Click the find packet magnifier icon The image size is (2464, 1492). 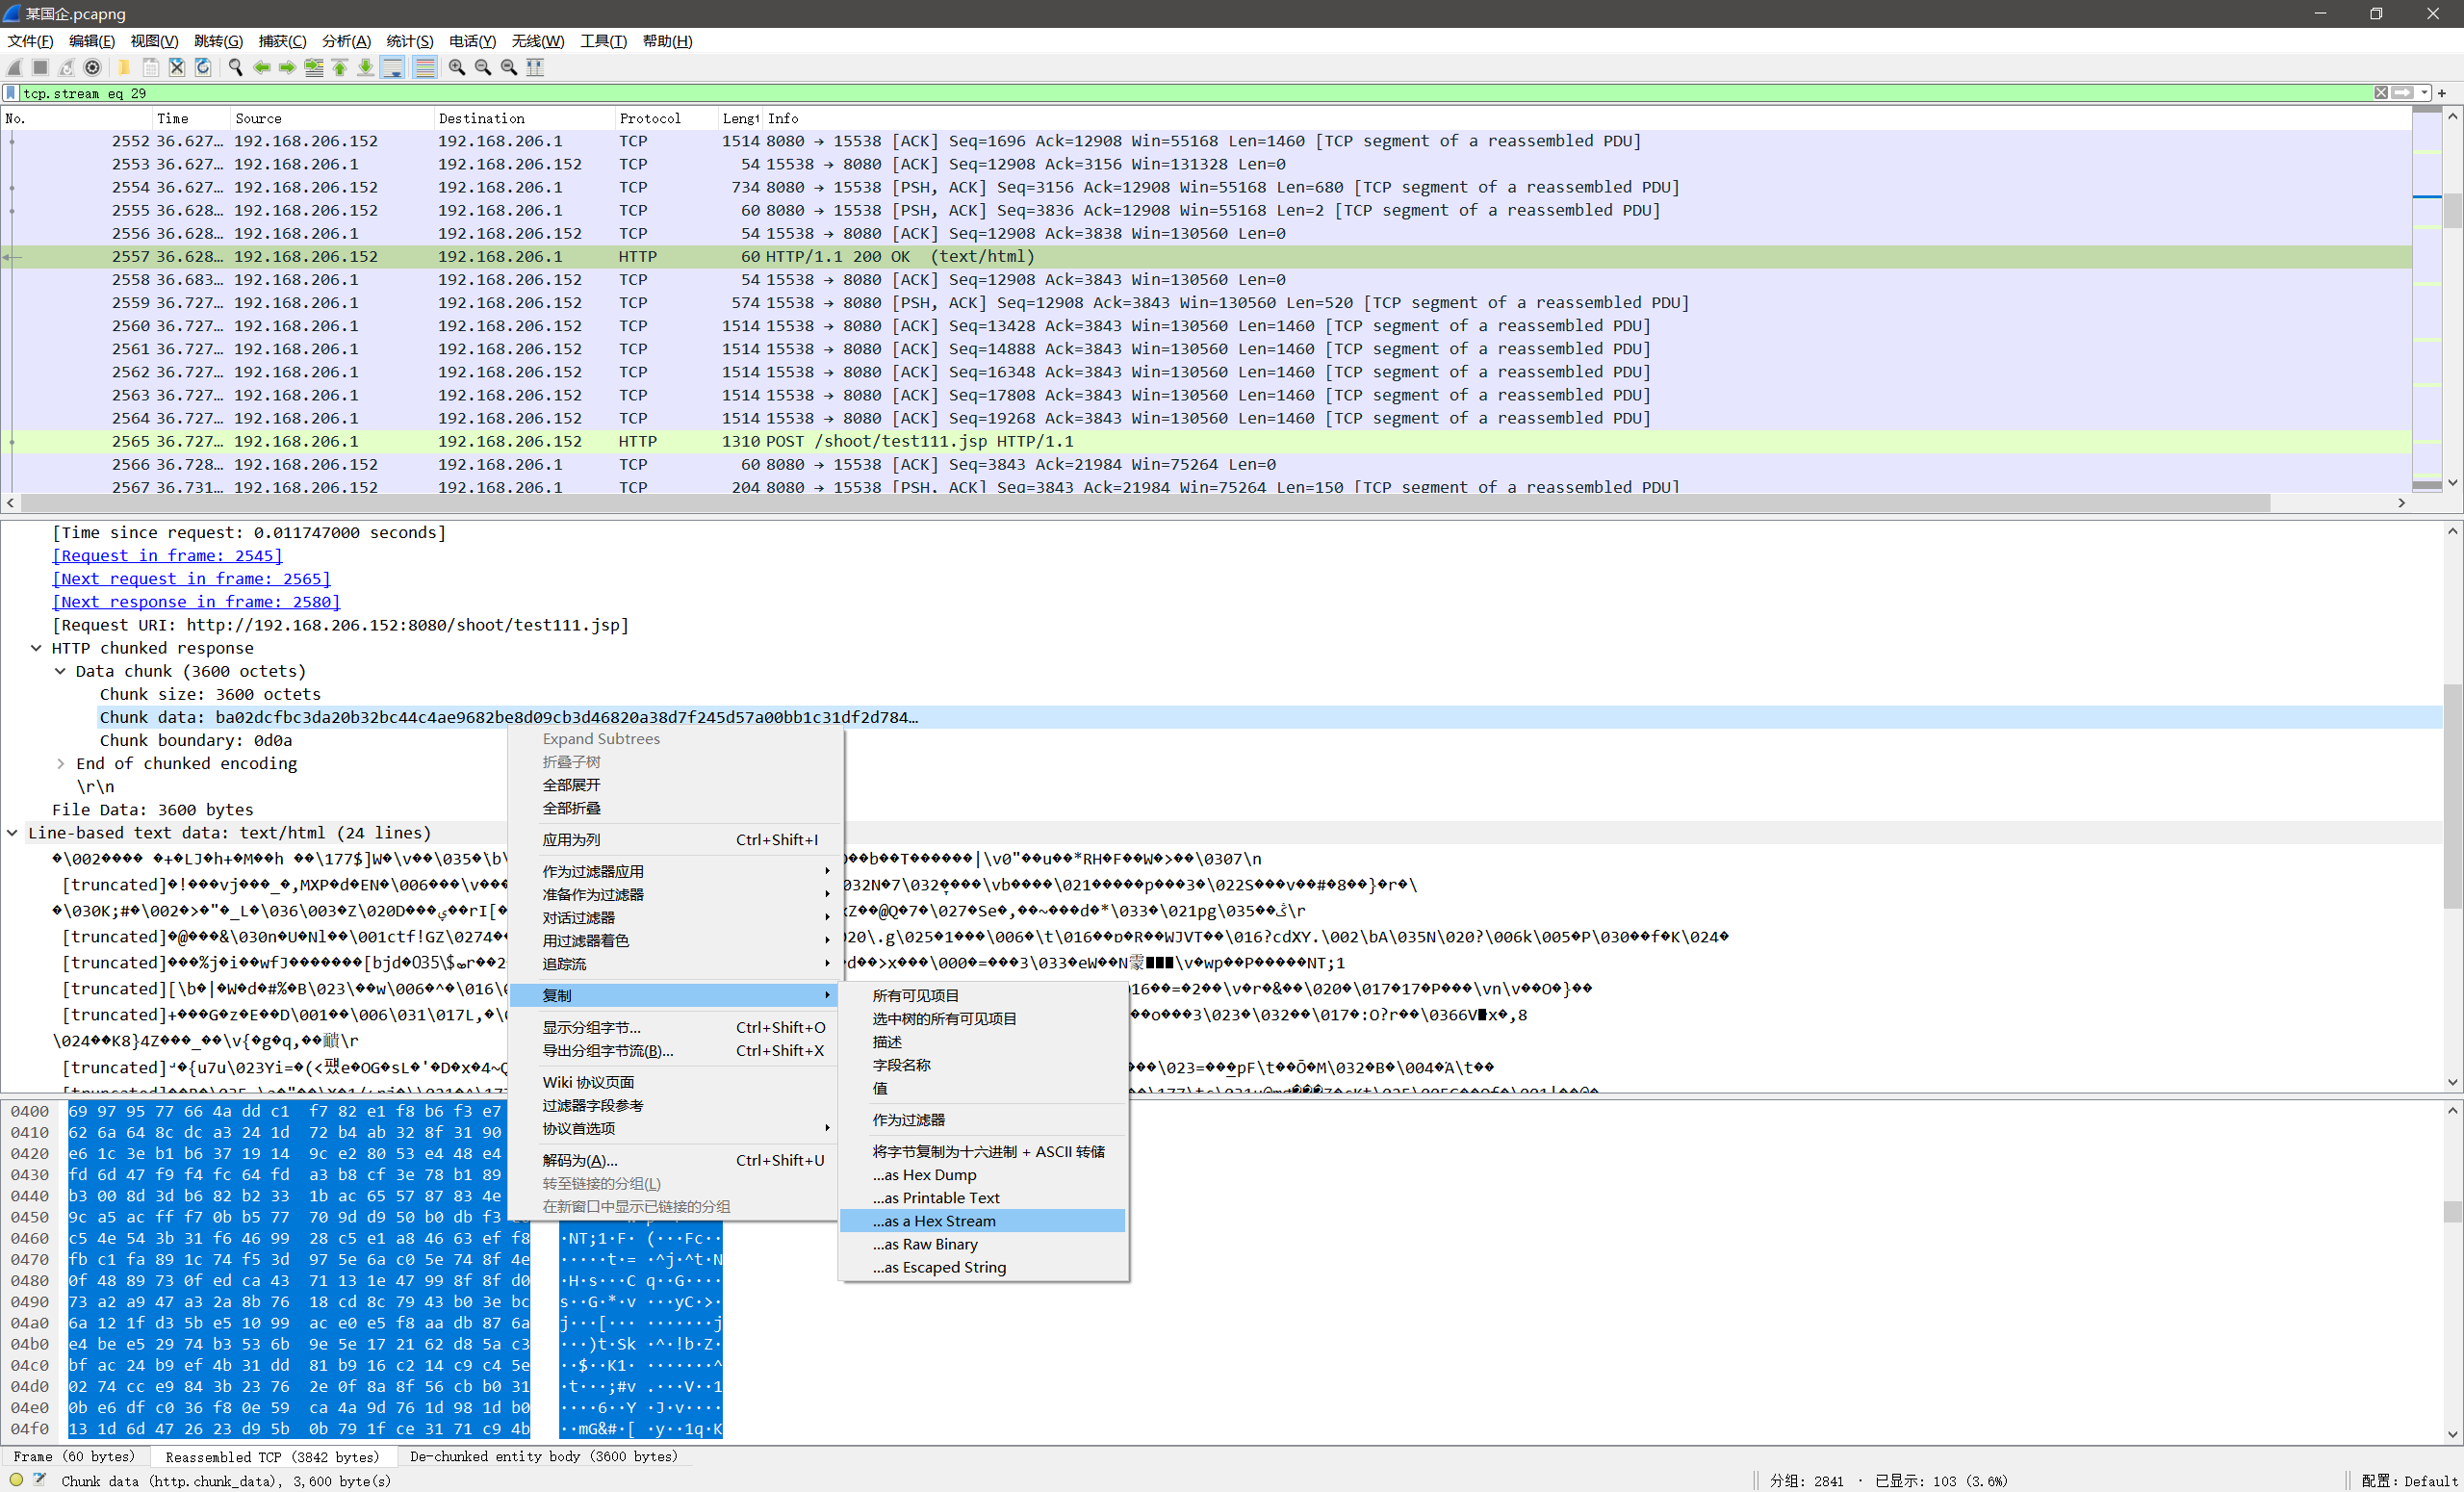coord(235,67)
